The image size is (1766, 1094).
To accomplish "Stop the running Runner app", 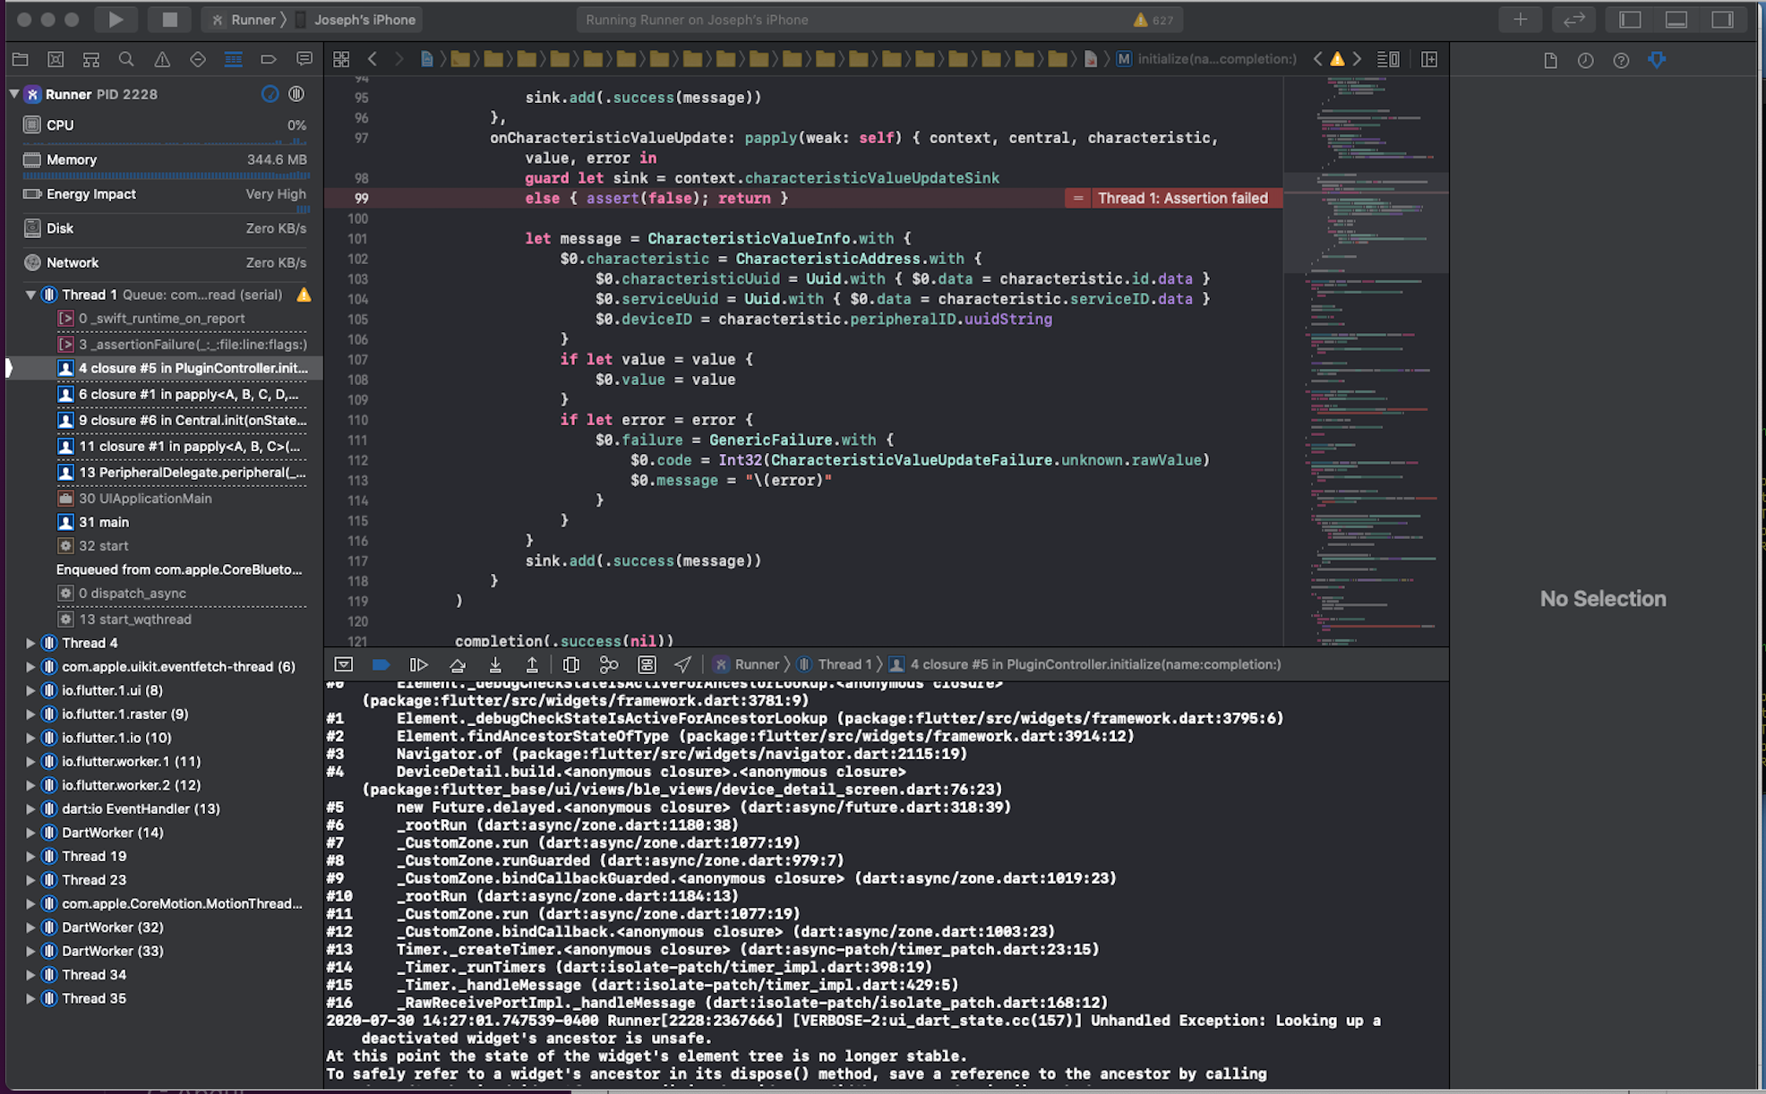I will [169, 19].
